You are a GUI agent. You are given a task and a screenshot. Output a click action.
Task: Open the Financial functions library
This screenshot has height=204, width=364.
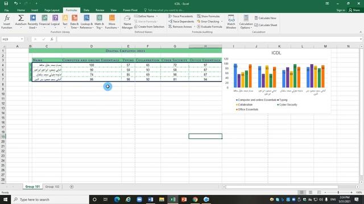[44, 22]
